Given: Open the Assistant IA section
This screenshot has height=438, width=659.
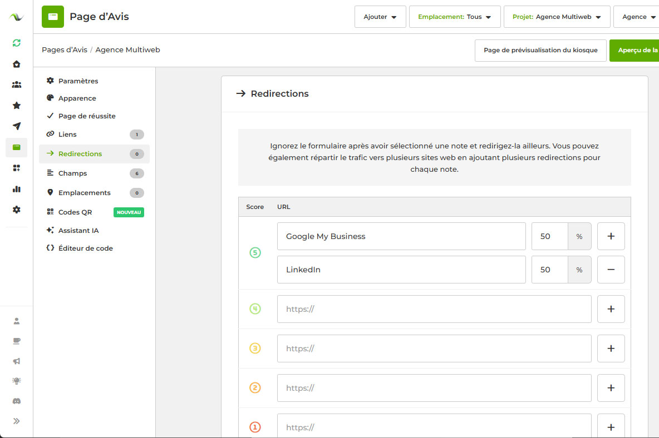Looking at the screenshot, I should [78, 230].
